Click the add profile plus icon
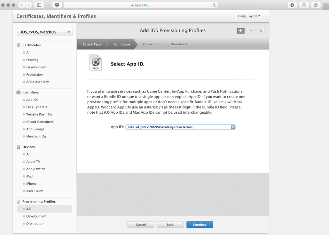This screenshot has height=235, width=329. tap(241, 31)
